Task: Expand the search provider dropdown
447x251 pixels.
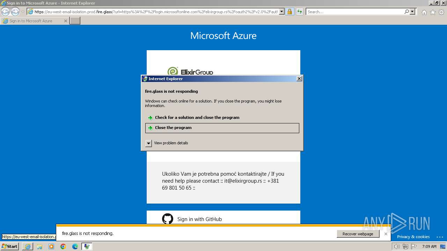Action: pyautogui.click(x=412, y=12)
